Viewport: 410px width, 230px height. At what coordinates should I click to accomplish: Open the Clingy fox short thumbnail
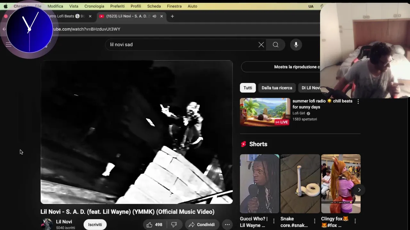(x=341, y=184)
